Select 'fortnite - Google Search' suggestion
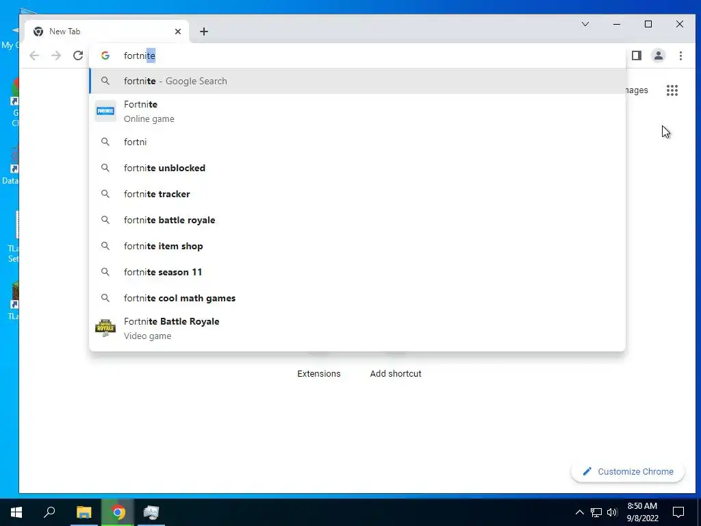 click(357, 81)
